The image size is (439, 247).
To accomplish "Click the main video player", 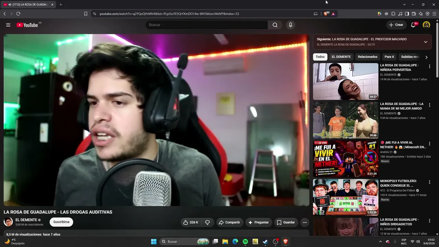I will click(x=156, y=120).
